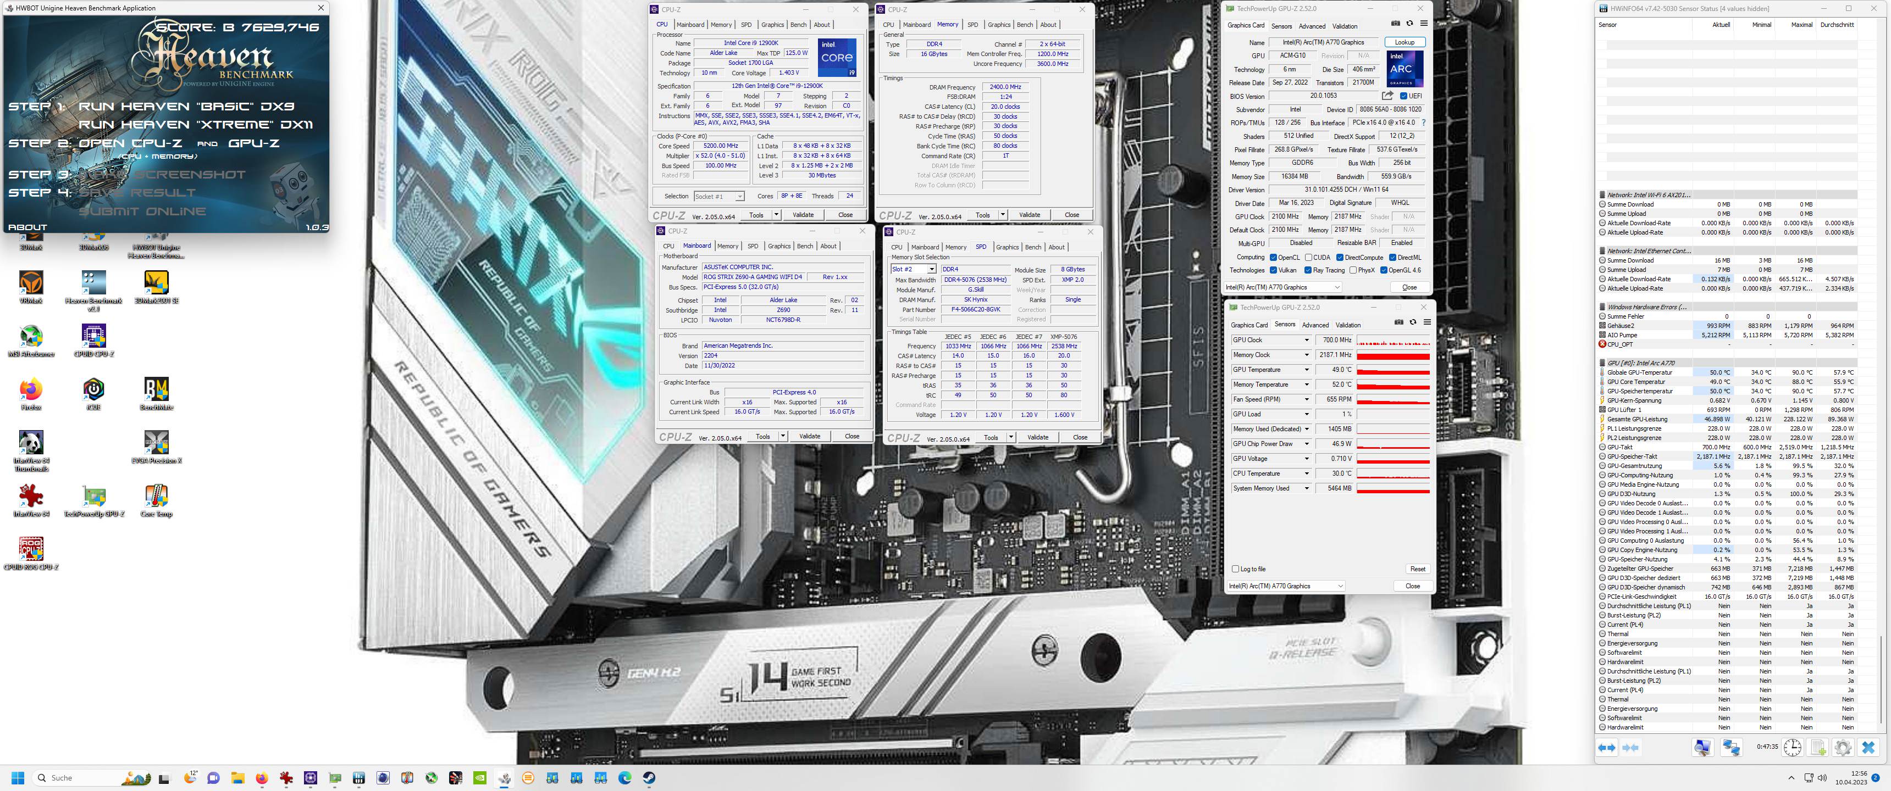
Task: Toggle the DirectML checkbox in GPU-Z
Action: (1392, 258)
